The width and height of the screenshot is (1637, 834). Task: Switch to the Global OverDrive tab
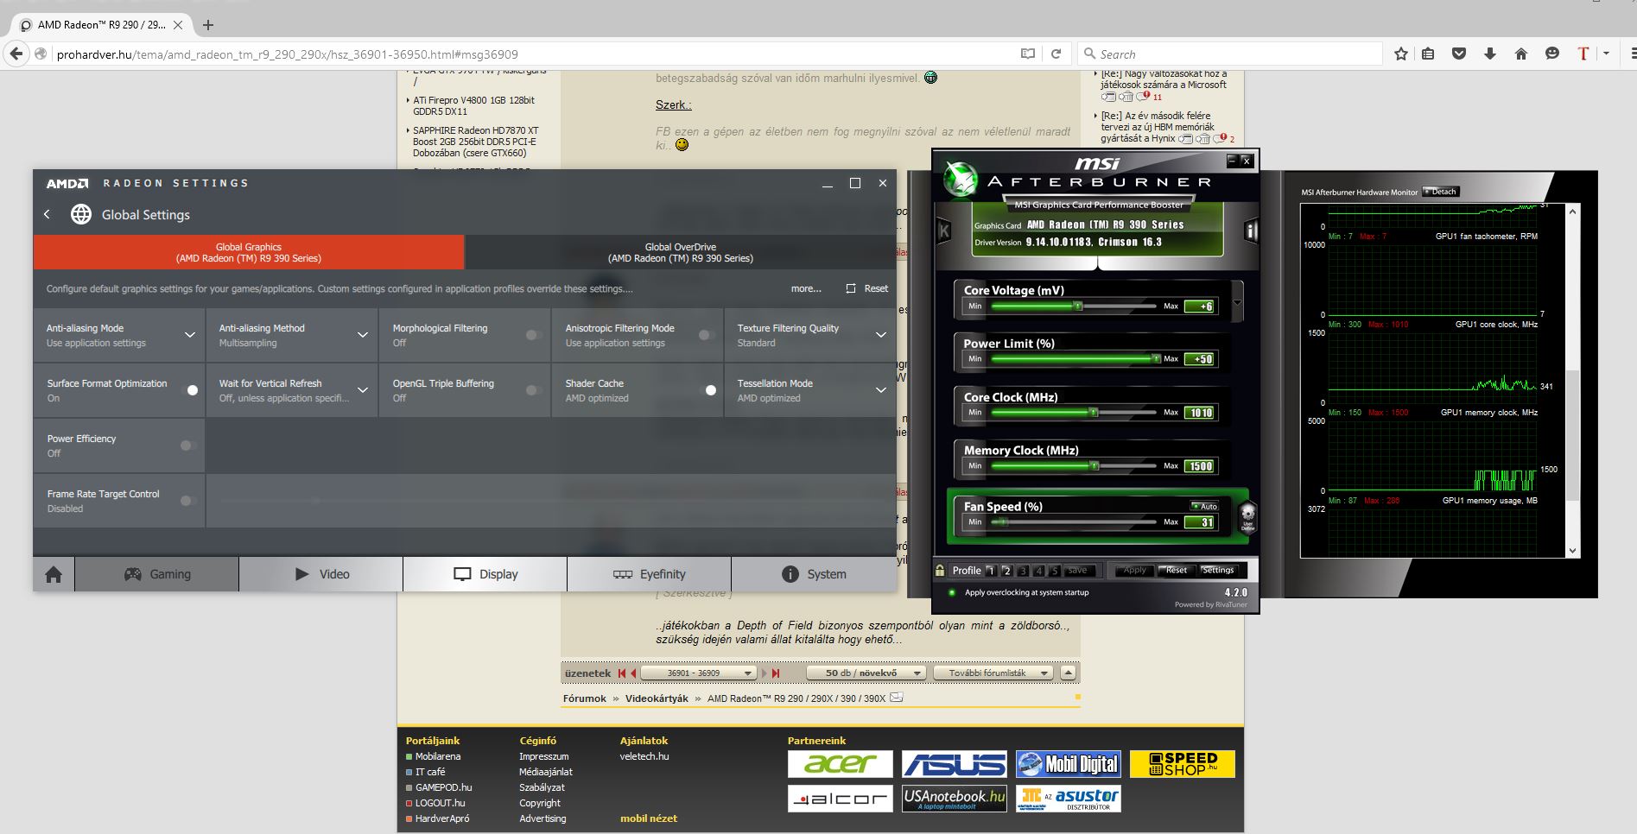[681, 252]
